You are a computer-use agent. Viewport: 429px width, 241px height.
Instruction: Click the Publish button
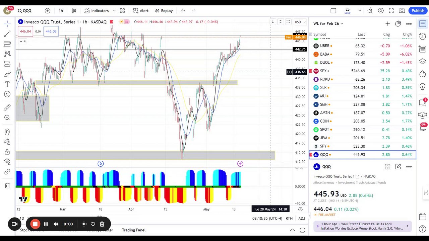tap(418, 11)
